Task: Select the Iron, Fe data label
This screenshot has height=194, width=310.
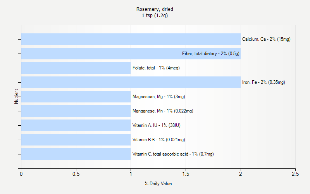Action: click(263, 82)
